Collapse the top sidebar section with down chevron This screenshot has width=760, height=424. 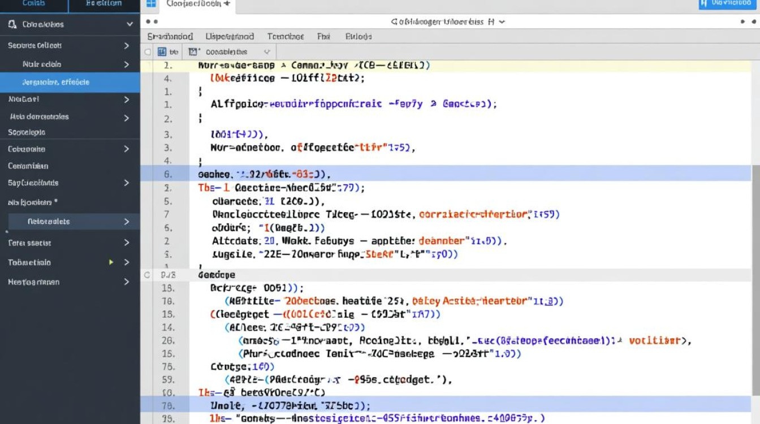coord(129,24)
